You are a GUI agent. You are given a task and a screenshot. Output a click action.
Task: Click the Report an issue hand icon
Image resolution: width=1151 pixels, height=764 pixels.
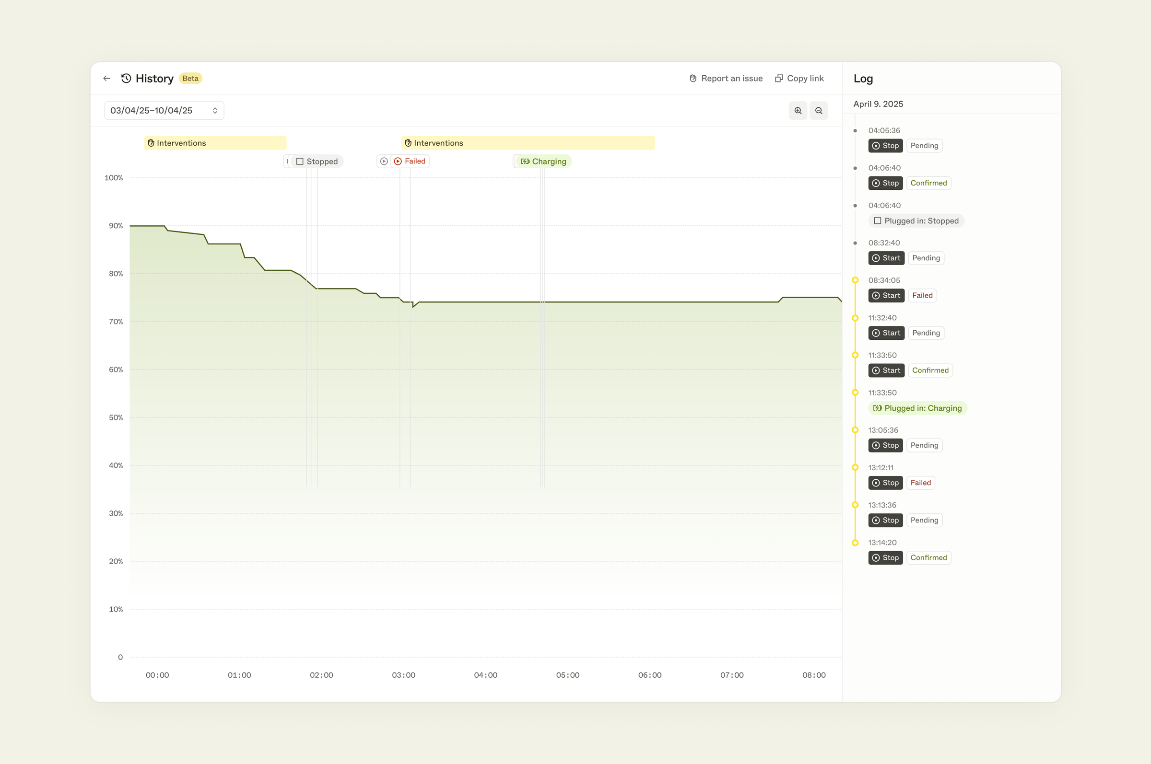coord(693,78)
